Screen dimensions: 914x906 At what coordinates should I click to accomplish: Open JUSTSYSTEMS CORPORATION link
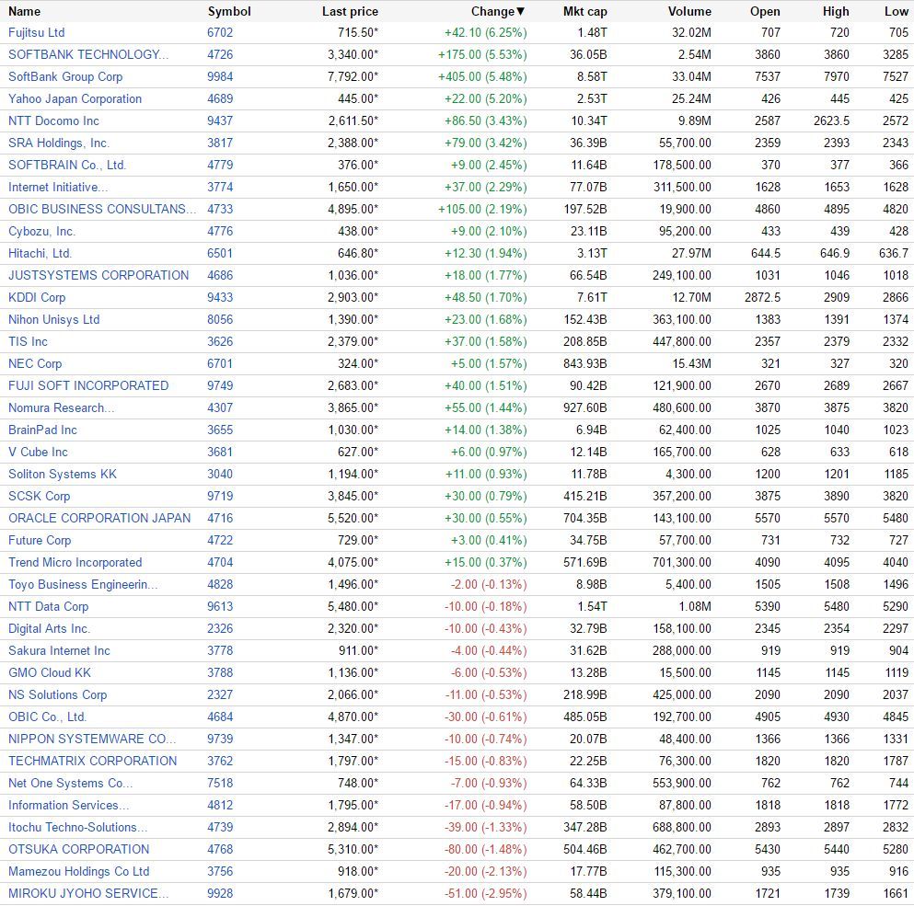[x=98, y=276]
